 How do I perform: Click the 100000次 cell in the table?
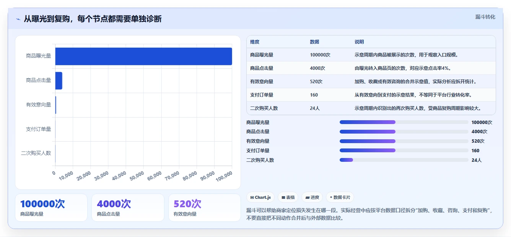(x=320, y=55)
